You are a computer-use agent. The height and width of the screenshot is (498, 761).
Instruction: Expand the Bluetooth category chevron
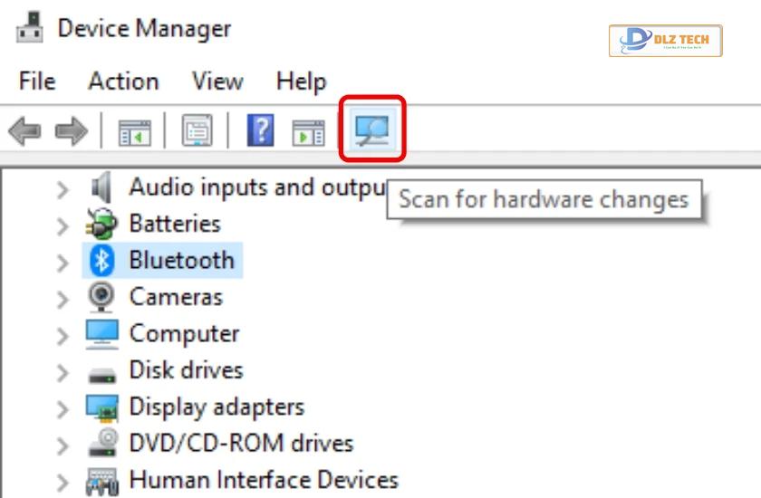click(63, 263)
